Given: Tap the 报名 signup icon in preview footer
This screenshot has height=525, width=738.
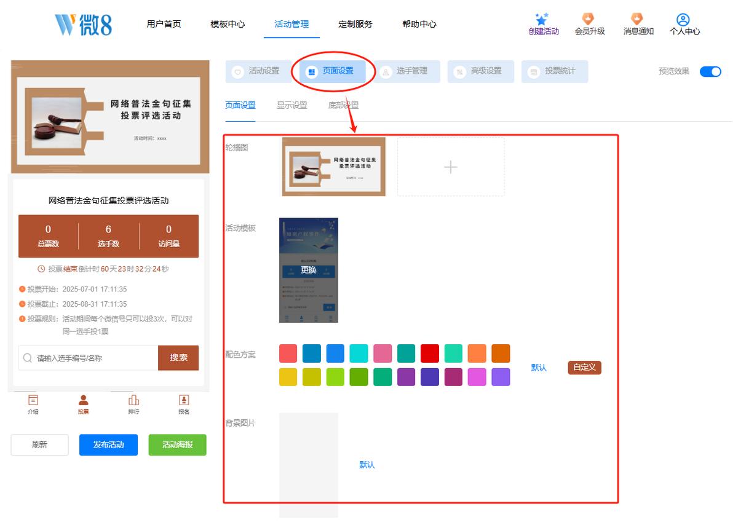Looking at the screenshot, I should click(x=184, y=400).
